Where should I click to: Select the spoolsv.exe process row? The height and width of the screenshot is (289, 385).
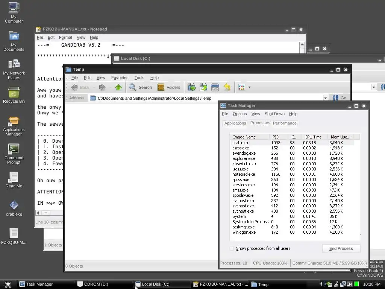(292, 195)
